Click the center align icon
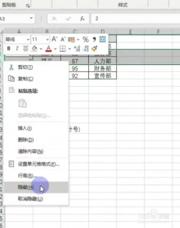 tap(25, 49)
